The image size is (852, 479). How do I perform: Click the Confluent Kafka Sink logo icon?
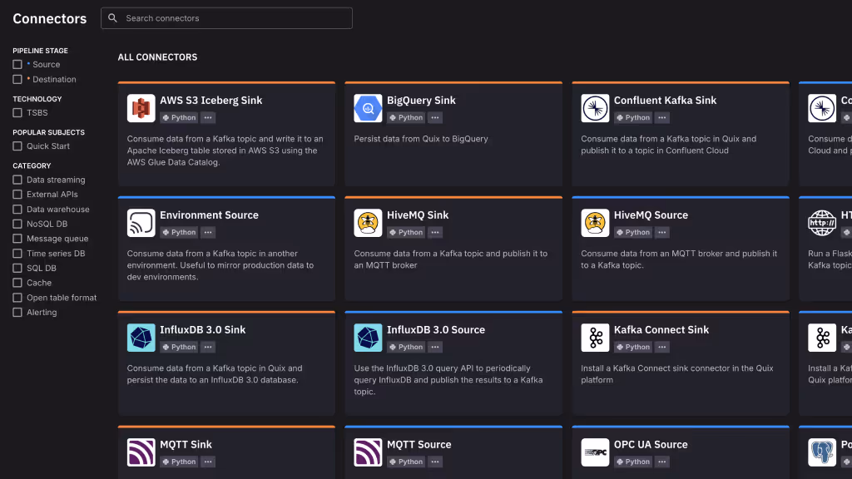(595, 108)
